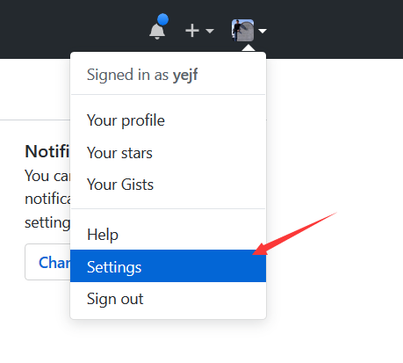Screen dimensions: 403x363
Task: Expand the caret beside the plus icon
Action: (x=210, y=31)
